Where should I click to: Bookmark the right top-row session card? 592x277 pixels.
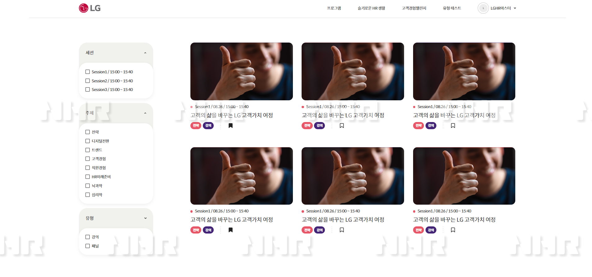[x=453, y=125]
